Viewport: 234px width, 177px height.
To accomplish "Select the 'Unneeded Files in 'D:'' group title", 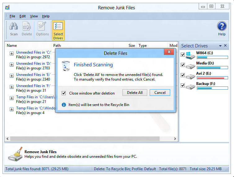I will point(33,64).
